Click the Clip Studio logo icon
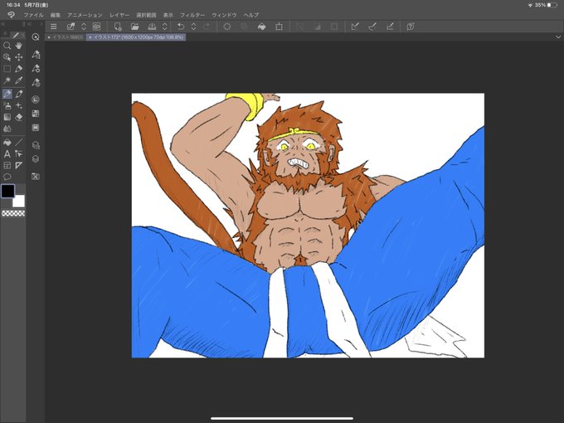Viewport: 564px width, 423px height. pyautogui.click(x=12, y=15)
